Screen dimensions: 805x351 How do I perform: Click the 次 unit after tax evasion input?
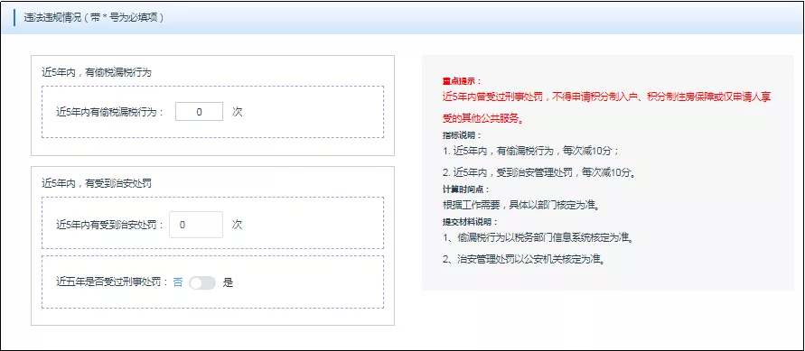coord(238,112)
